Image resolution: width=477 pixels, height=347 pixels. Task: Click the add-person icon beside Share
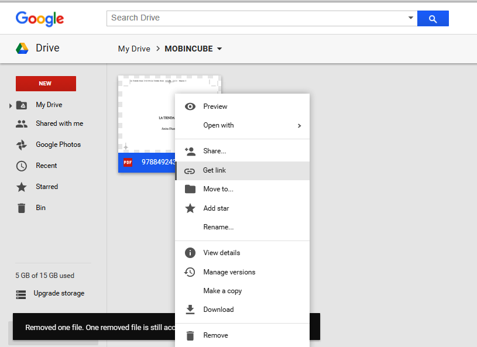(190, 151)
